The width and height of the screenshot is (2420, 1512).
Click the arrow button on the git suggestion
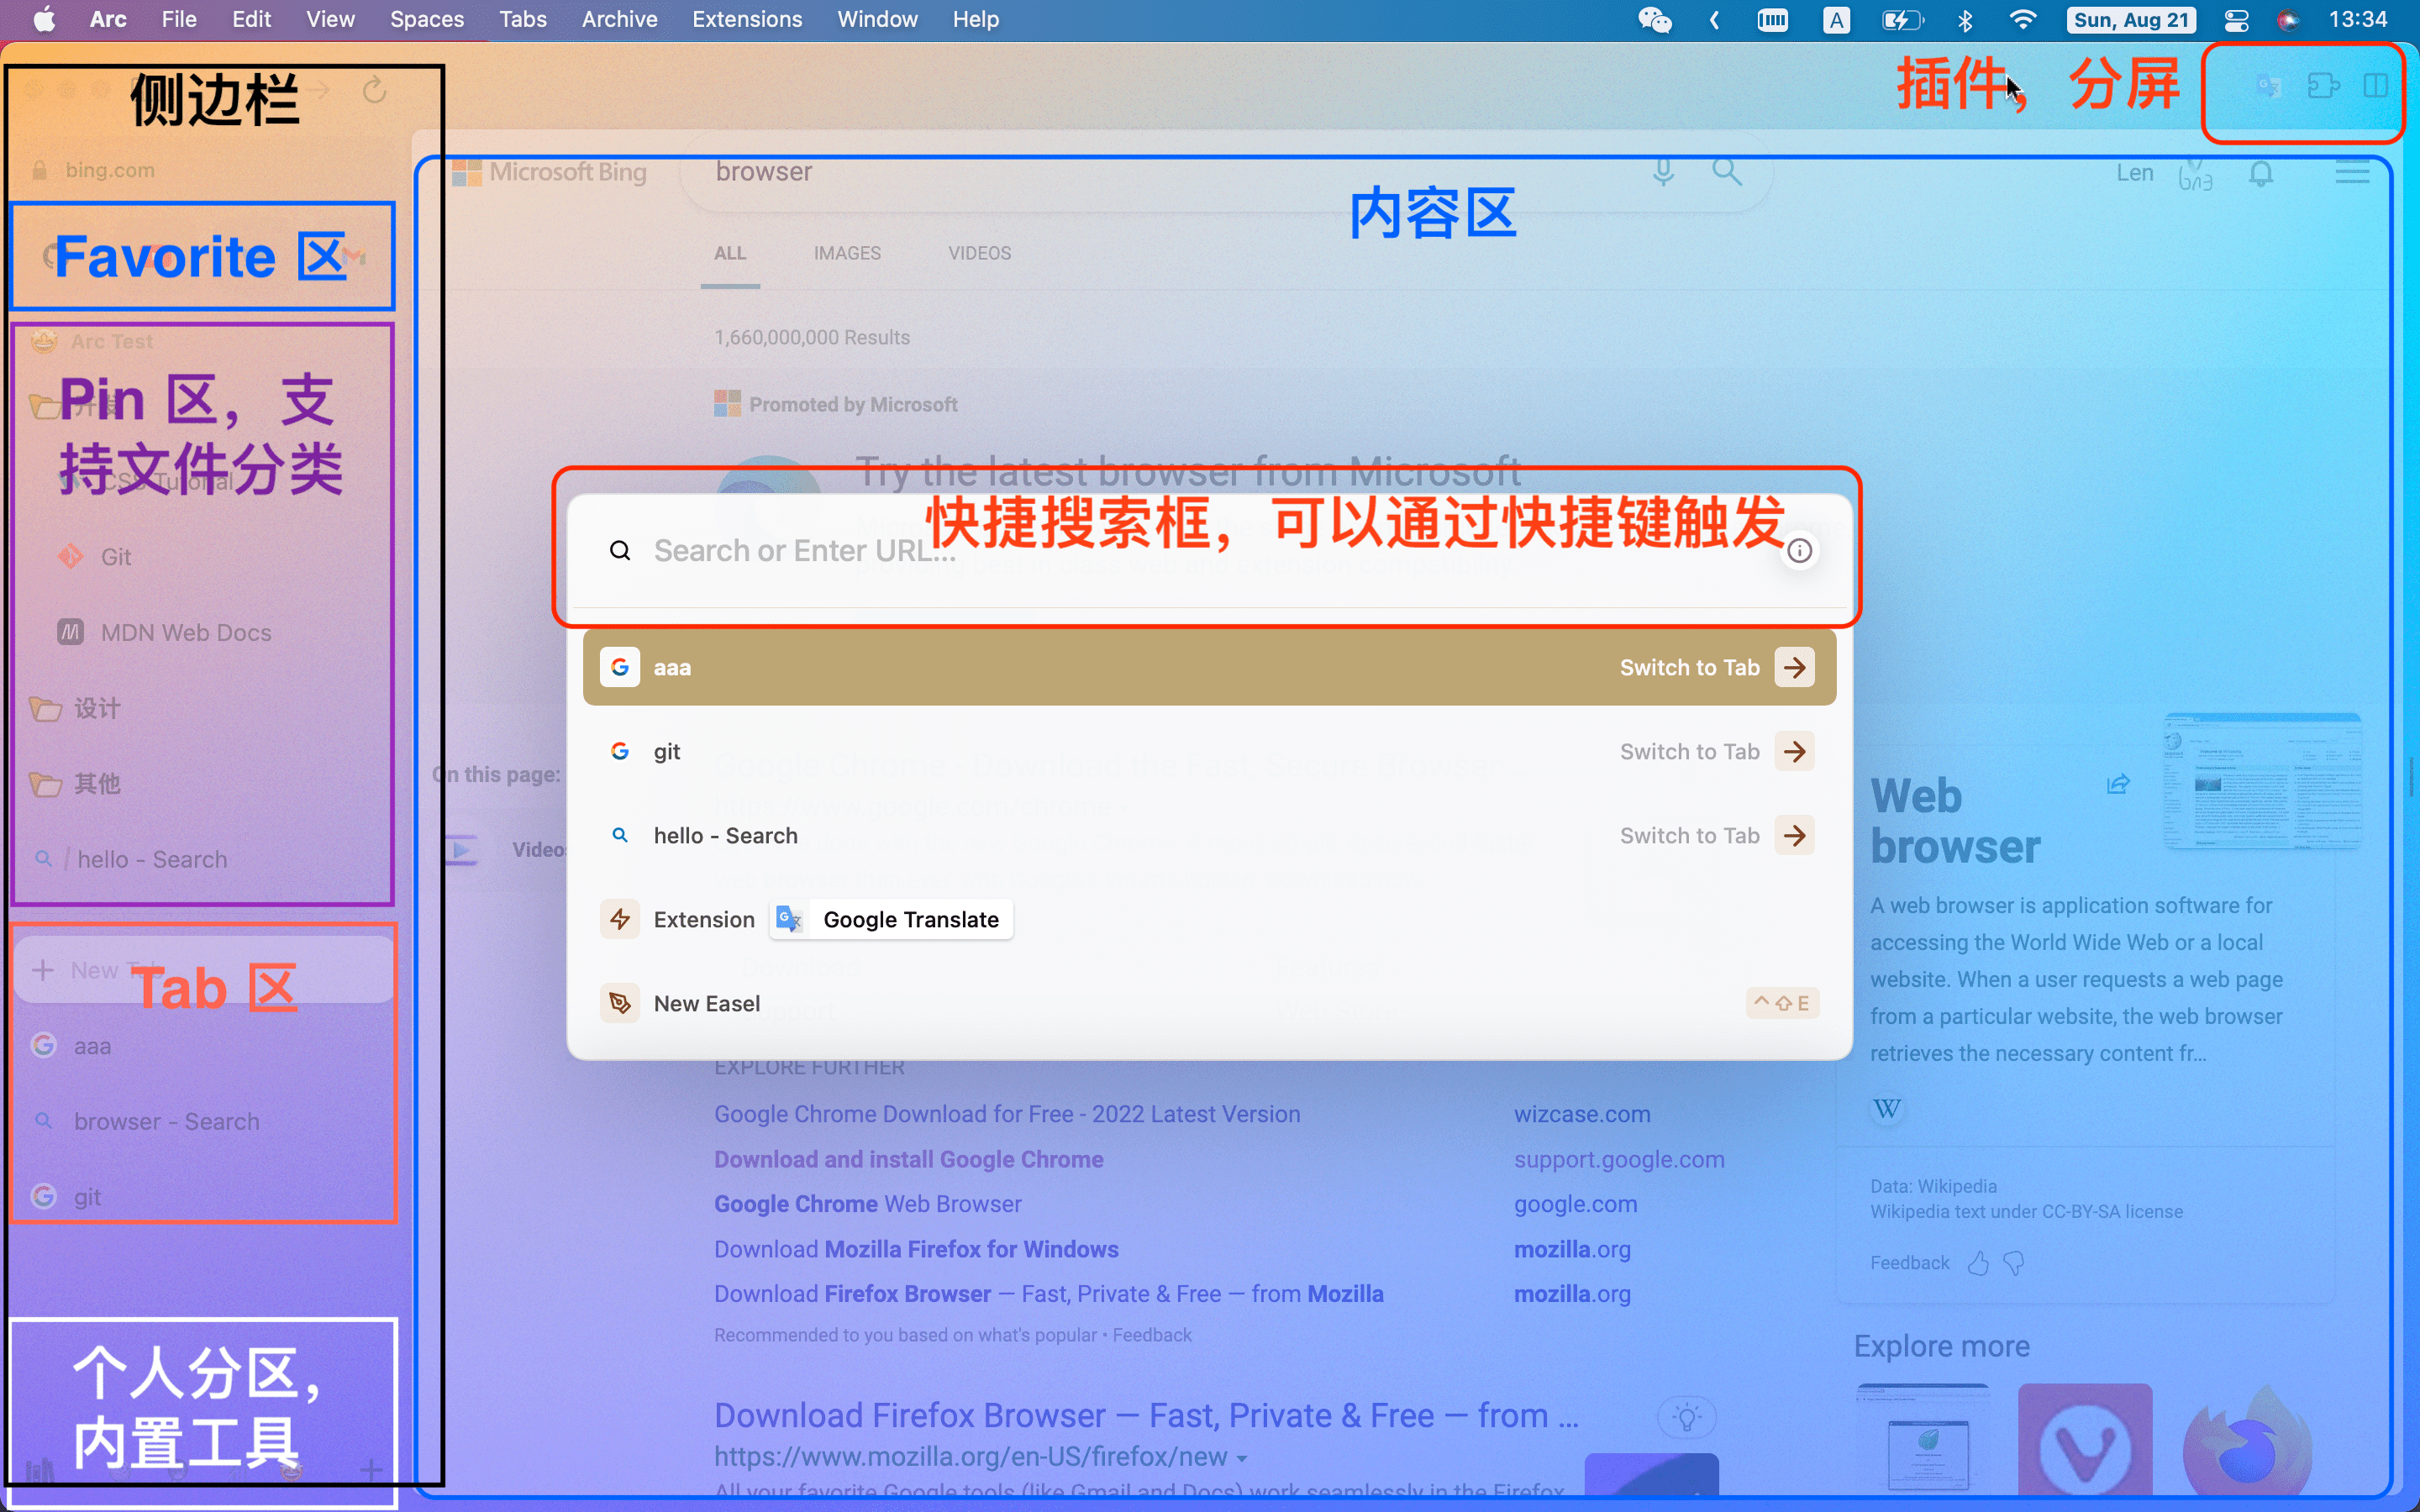[1795, 751]
